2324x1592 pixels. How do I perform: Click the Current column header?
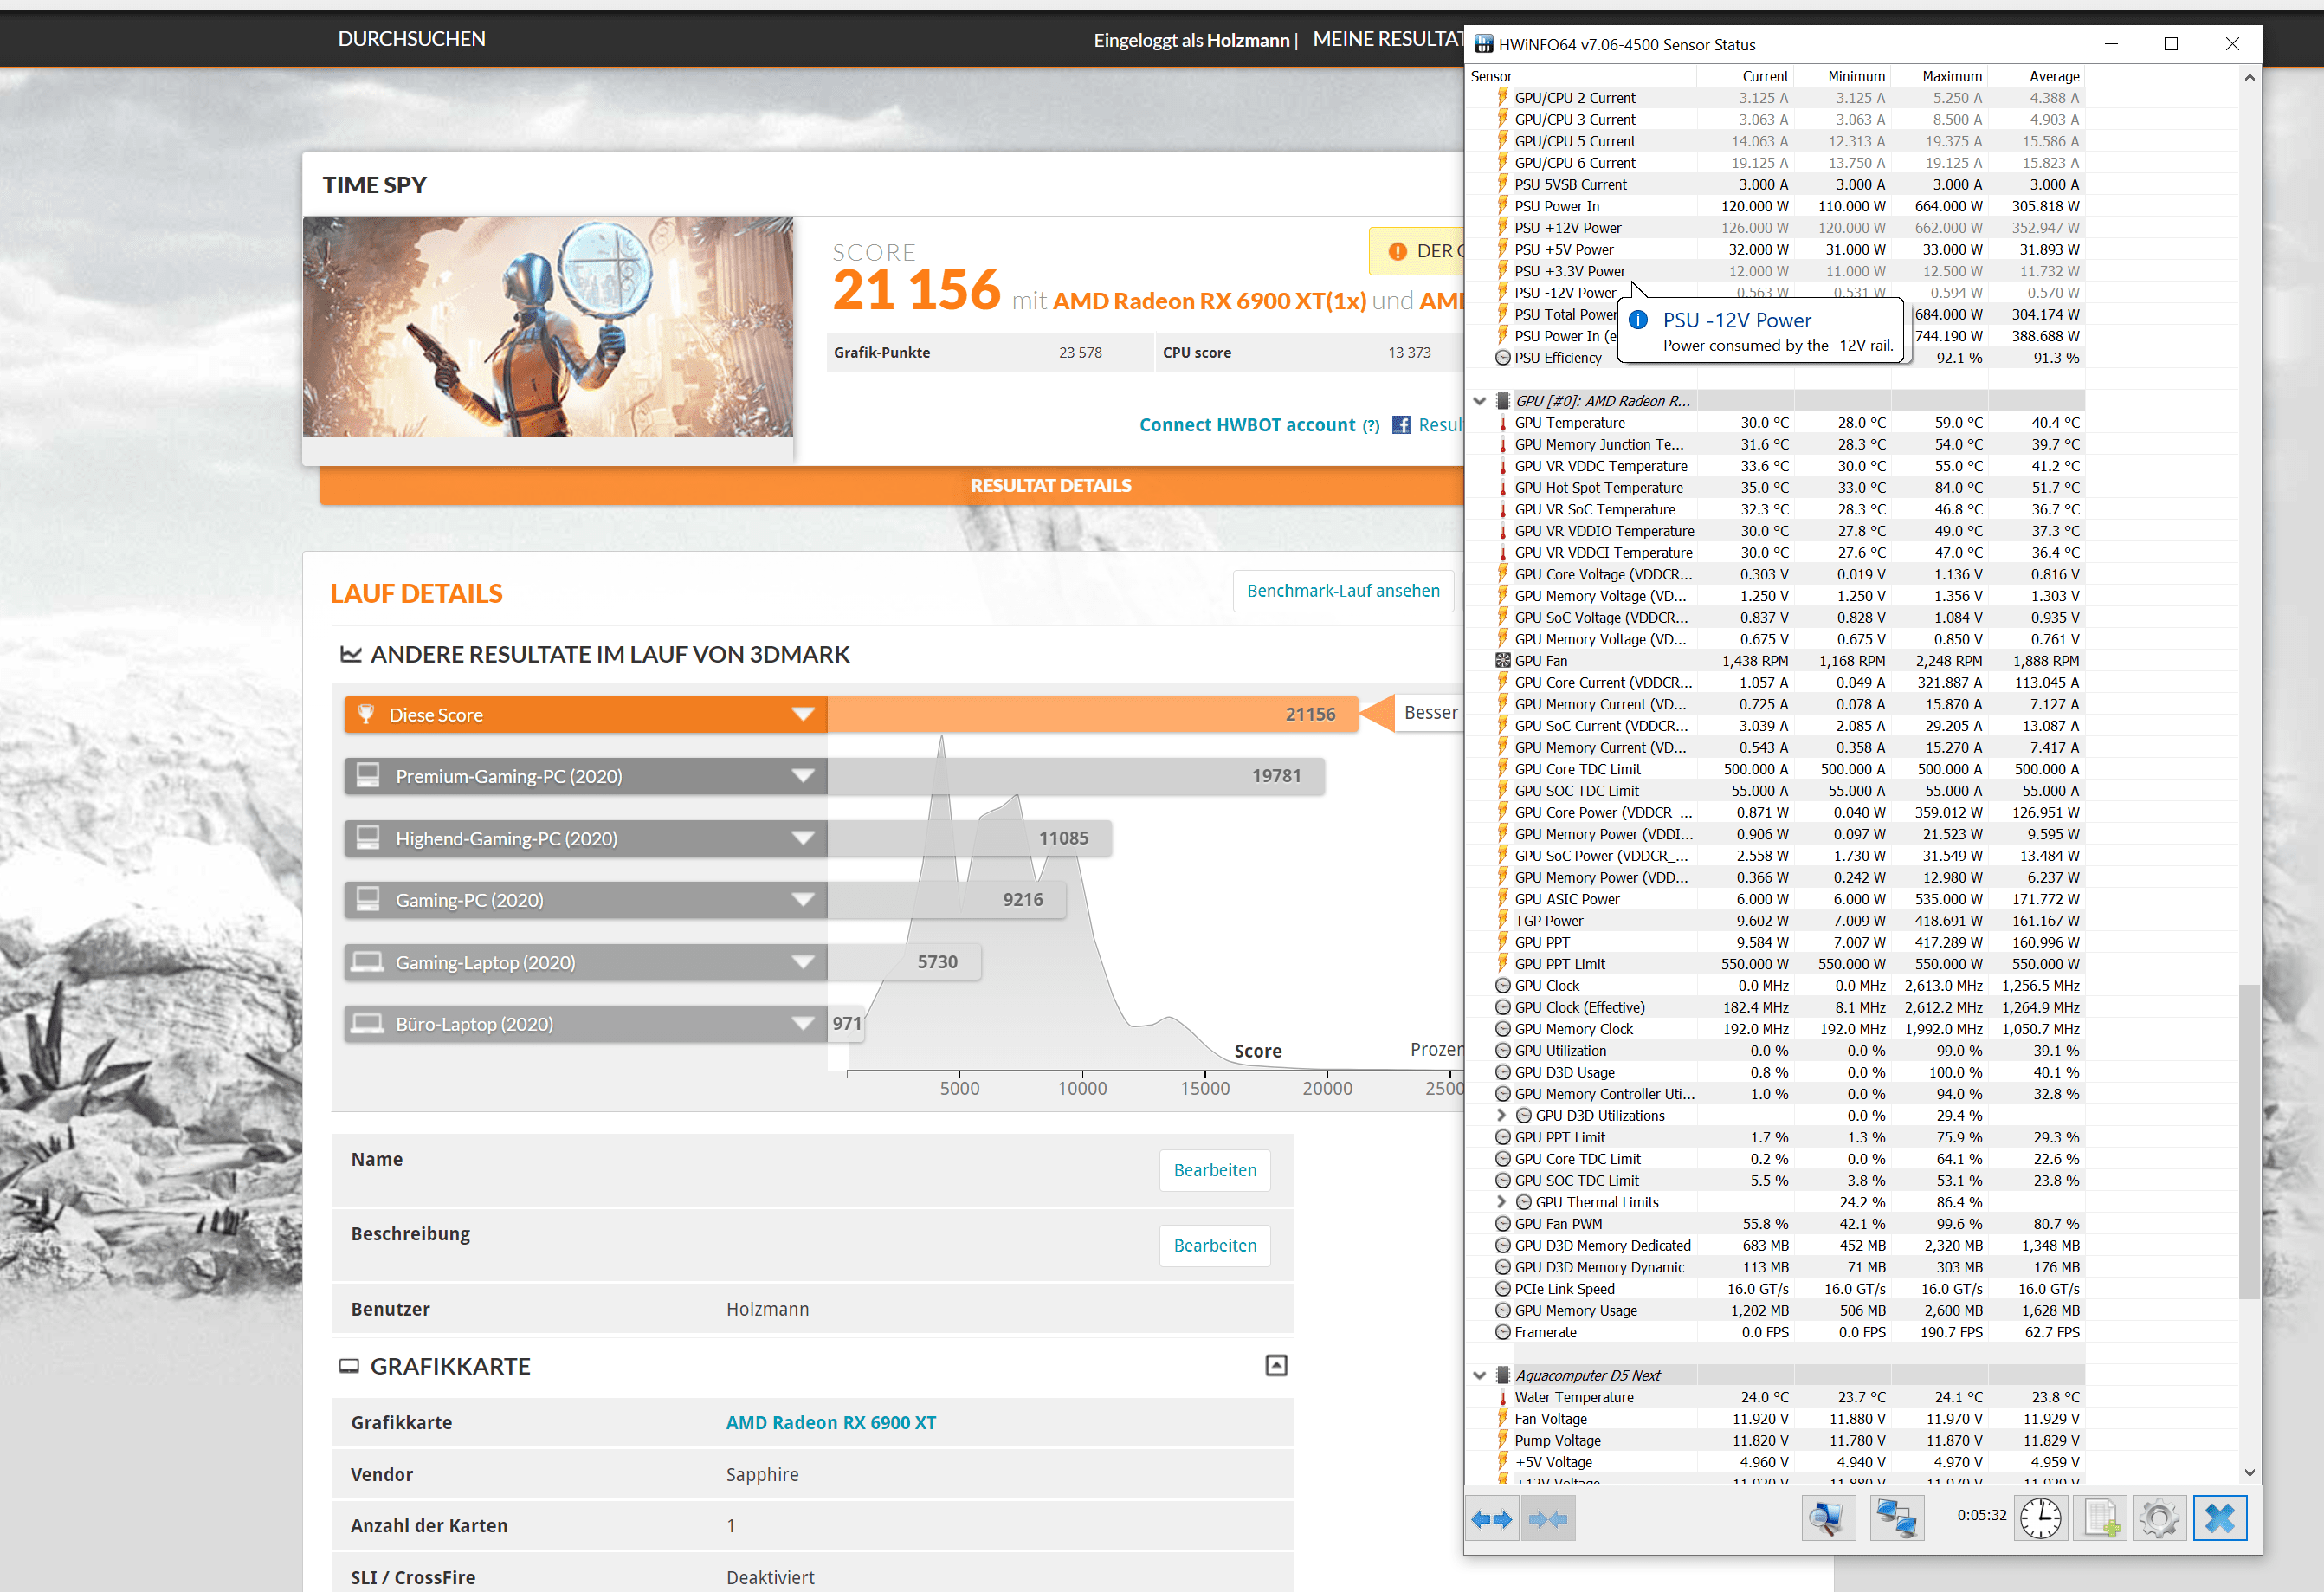[1745, 76]
